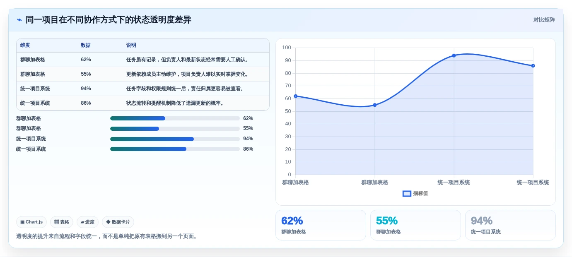Click the 50 label on the chart y-axis
This screenshot has width=572, height=257.
point(288,111)
